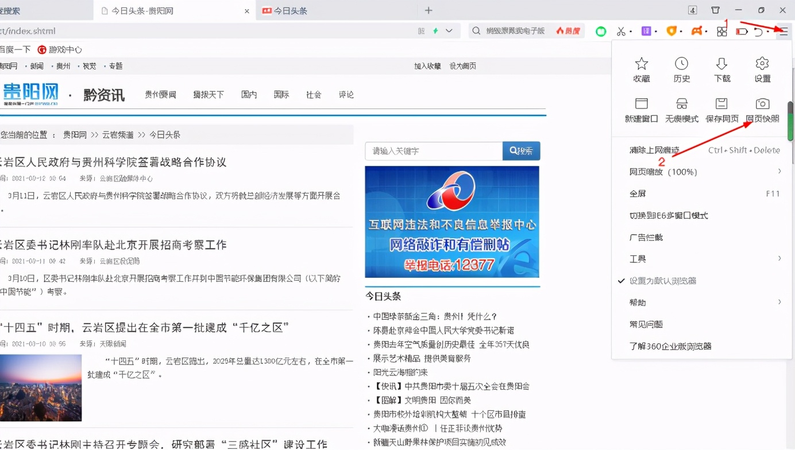This screenshot has width=795, height=450.
Task: Click the city skyline article thumbnail
Action: tap(41, 388)
